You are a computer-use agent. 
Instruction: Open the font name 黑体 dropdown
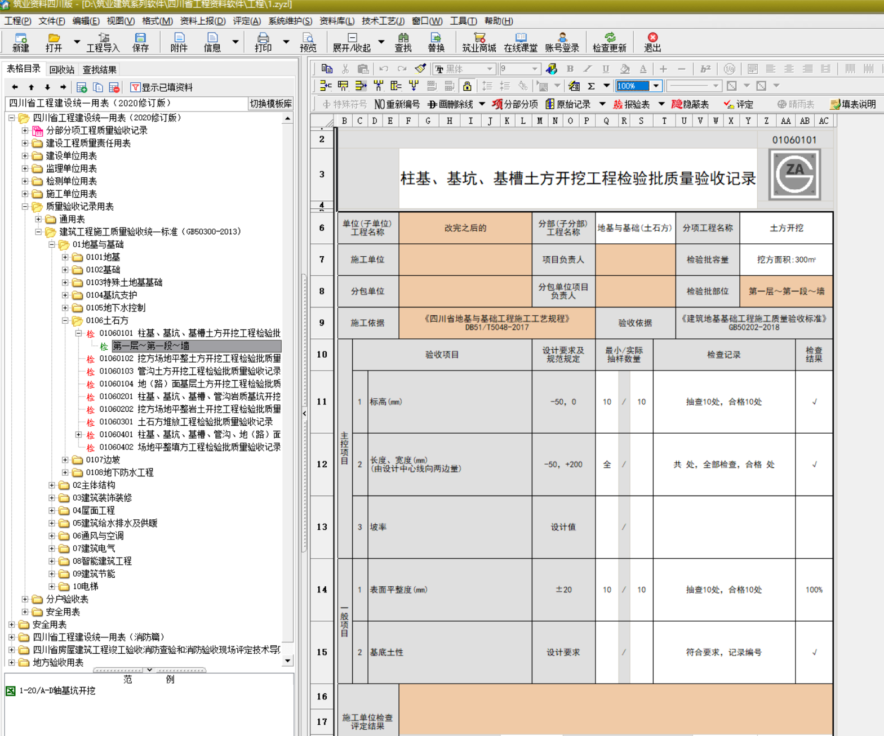(x=490, y=69)
